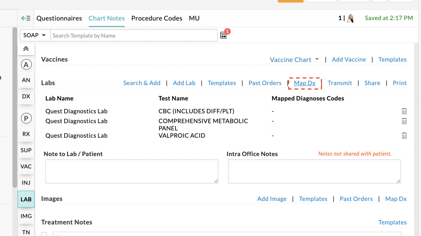Open the template list icon with badge

pos(223,35)
